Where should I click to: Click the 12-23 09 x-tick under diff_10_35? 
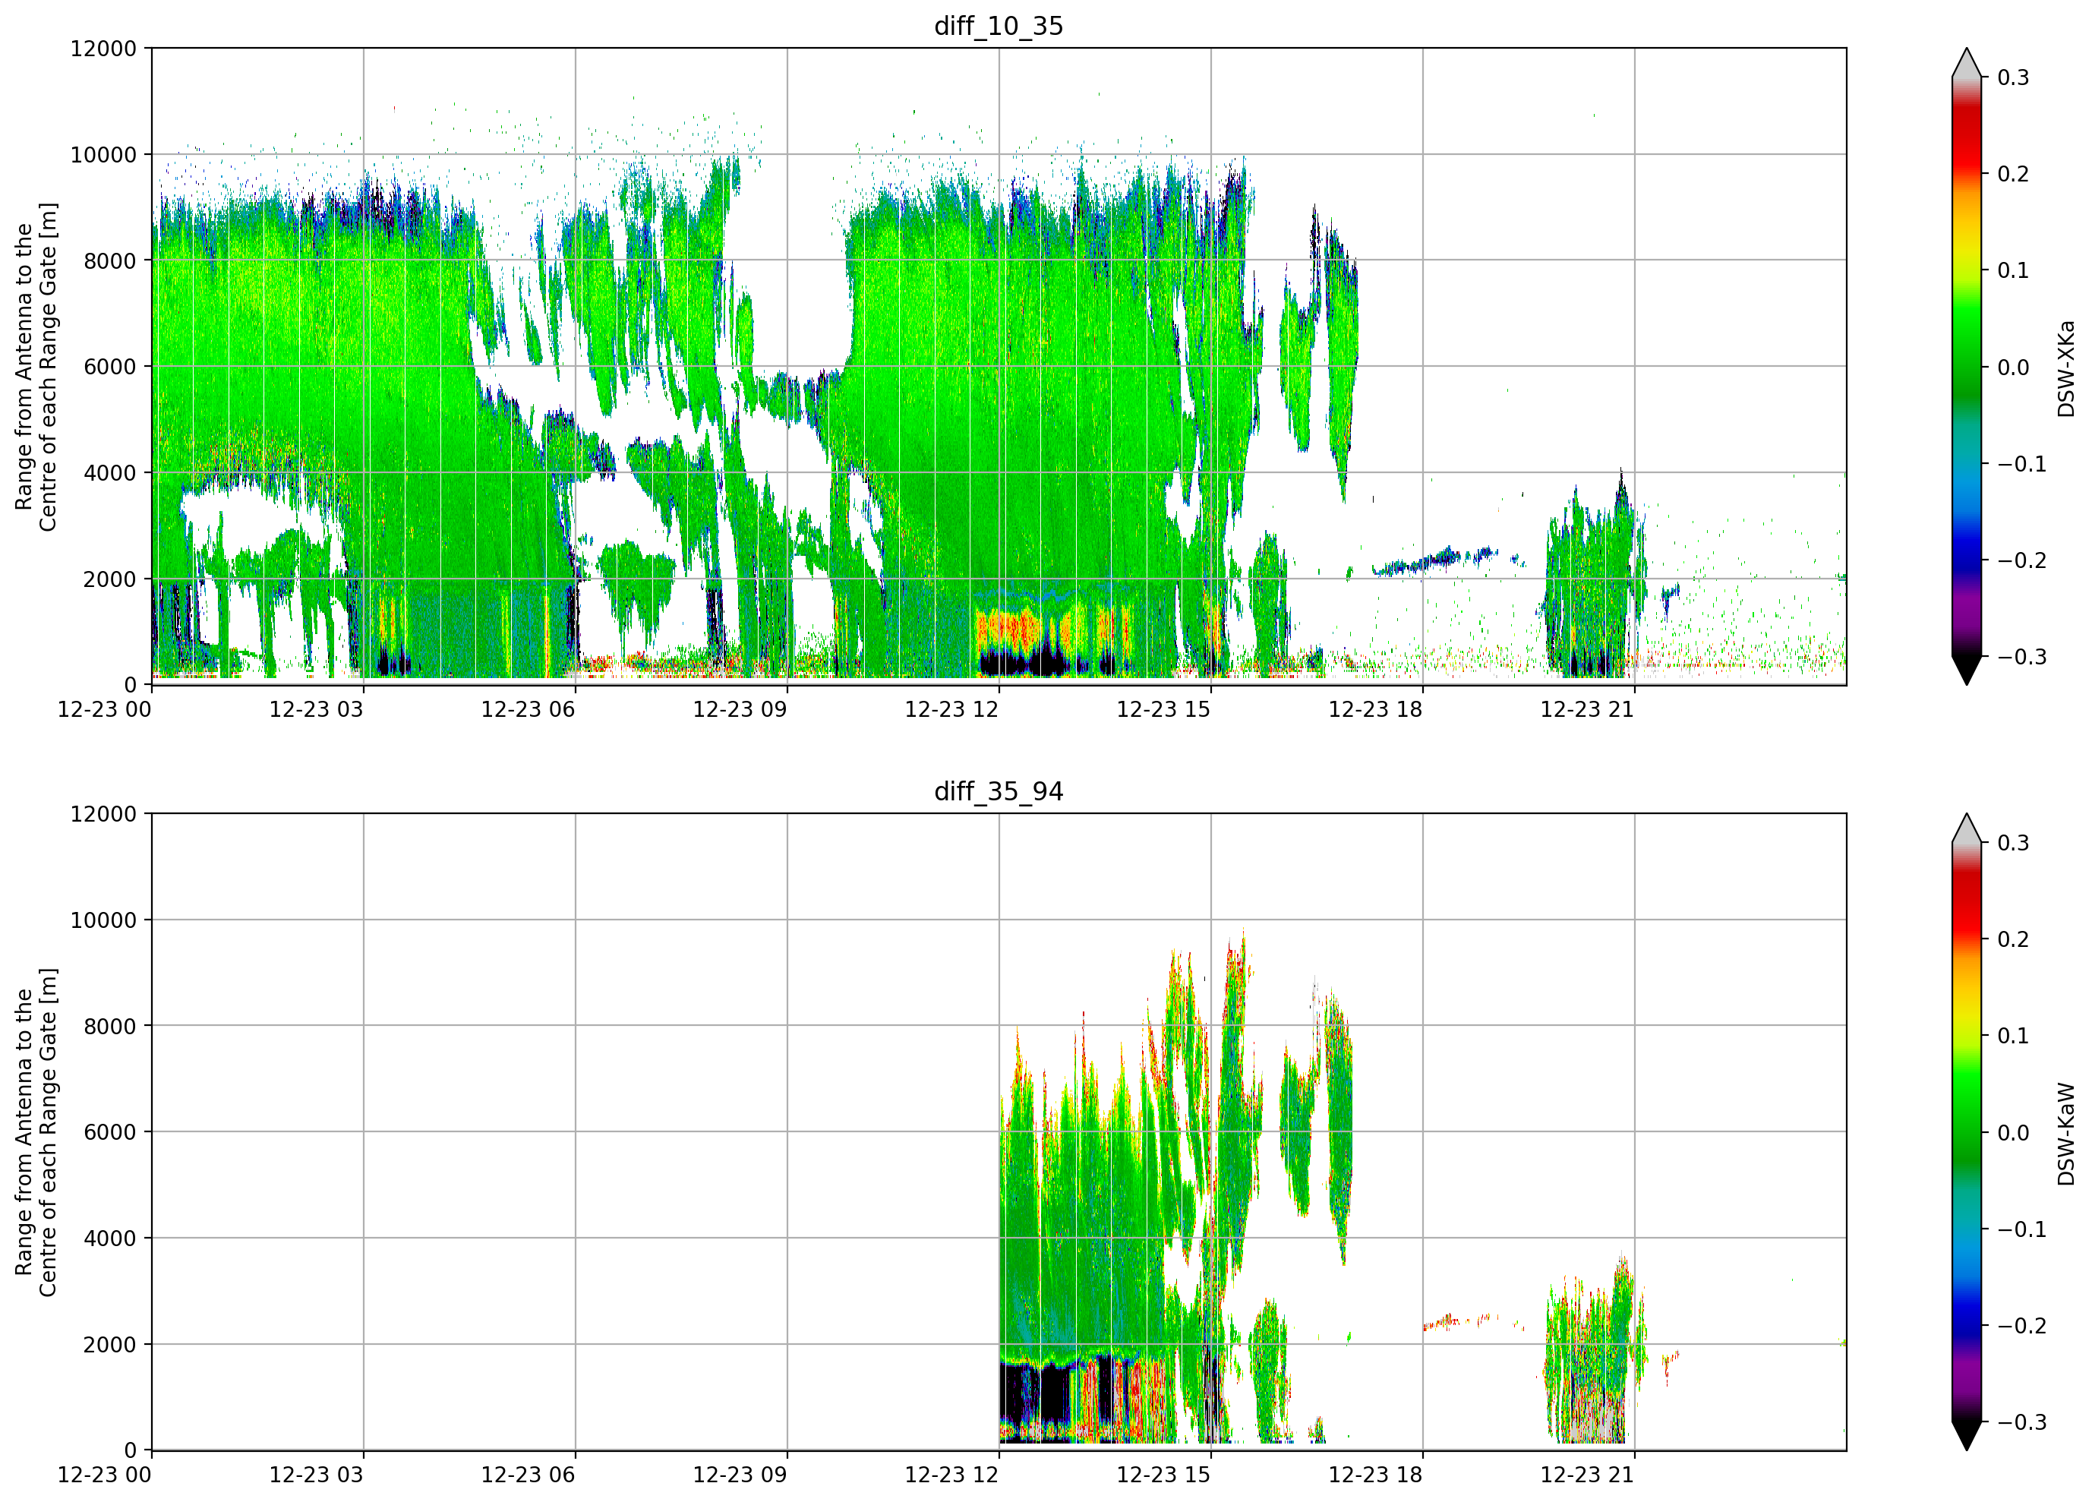point(740,709)
